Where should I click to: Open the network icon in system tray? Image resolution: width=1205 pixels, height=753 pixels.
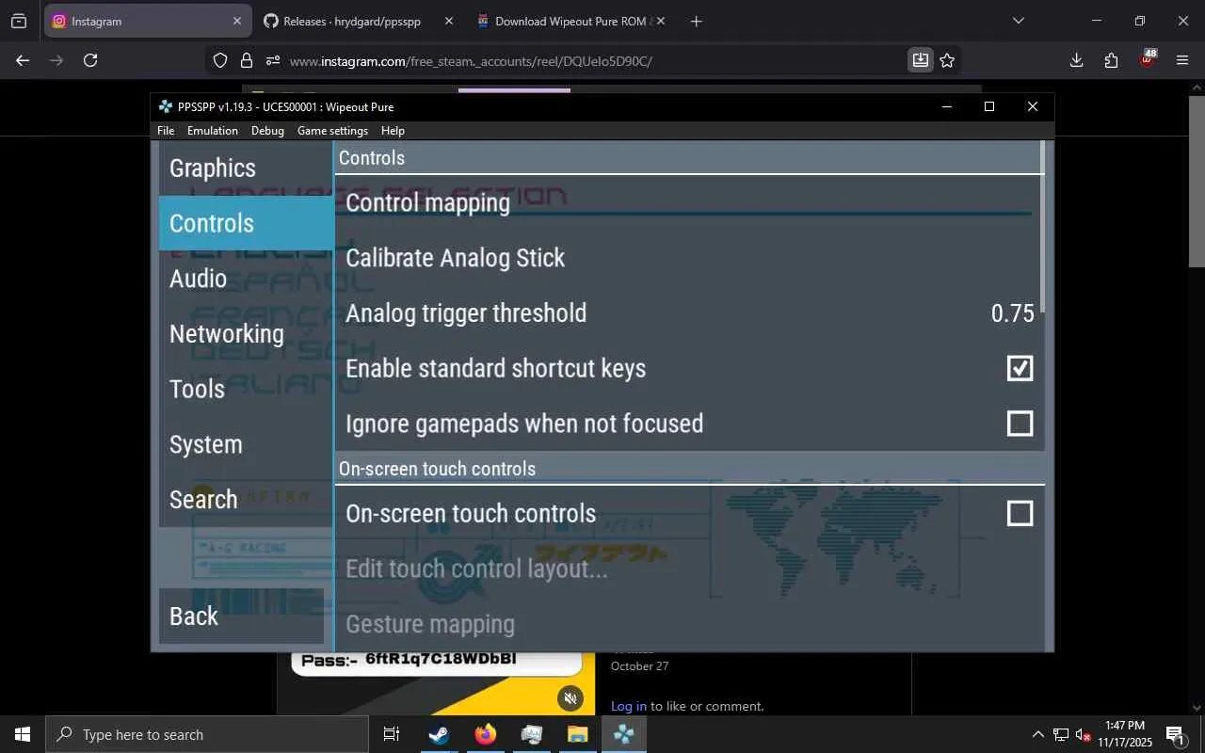[x=1061, y=734]
